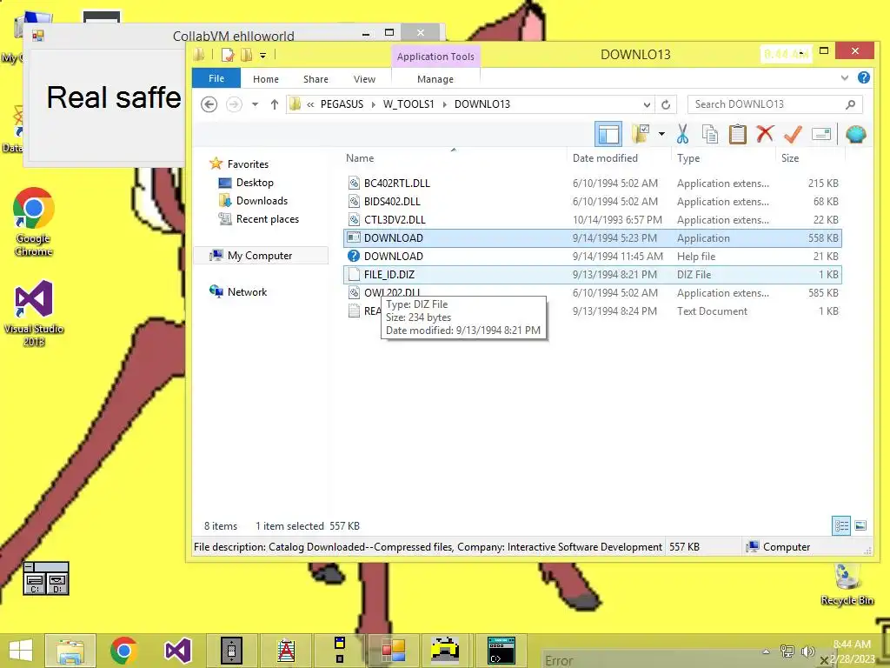This screenshot has height=668, width=890.
Task: Click the orange checkmark toolbar icon
Action: (793, 135)
